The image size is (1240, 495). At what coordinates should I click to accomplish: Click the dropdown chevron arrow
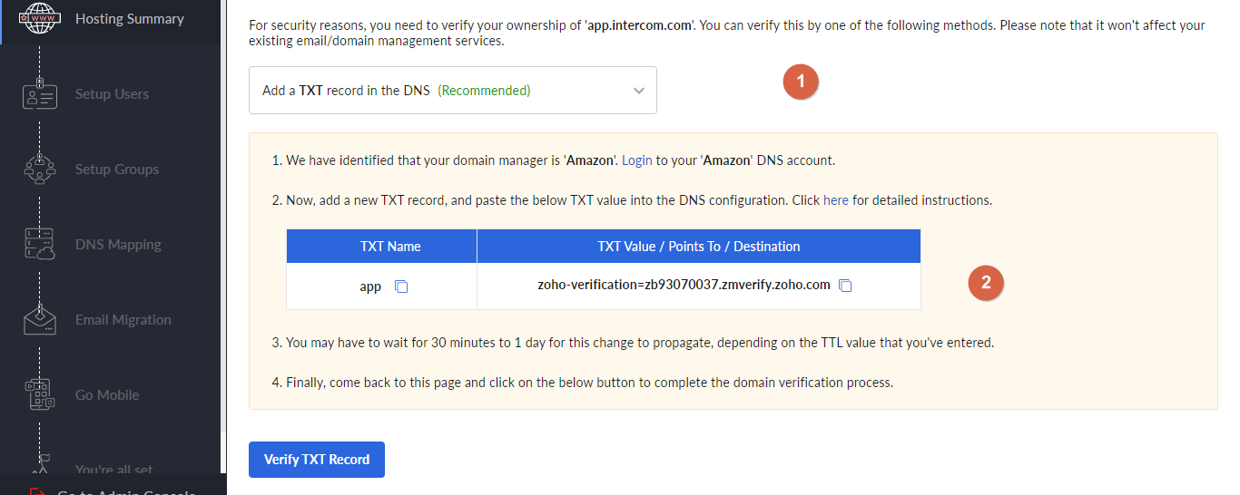pyautogui.click(x=639, y=91)
